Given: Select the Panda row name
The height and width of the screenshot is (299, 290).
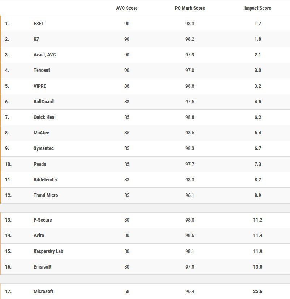Looking at the screenshot, I should click(40, 164).
